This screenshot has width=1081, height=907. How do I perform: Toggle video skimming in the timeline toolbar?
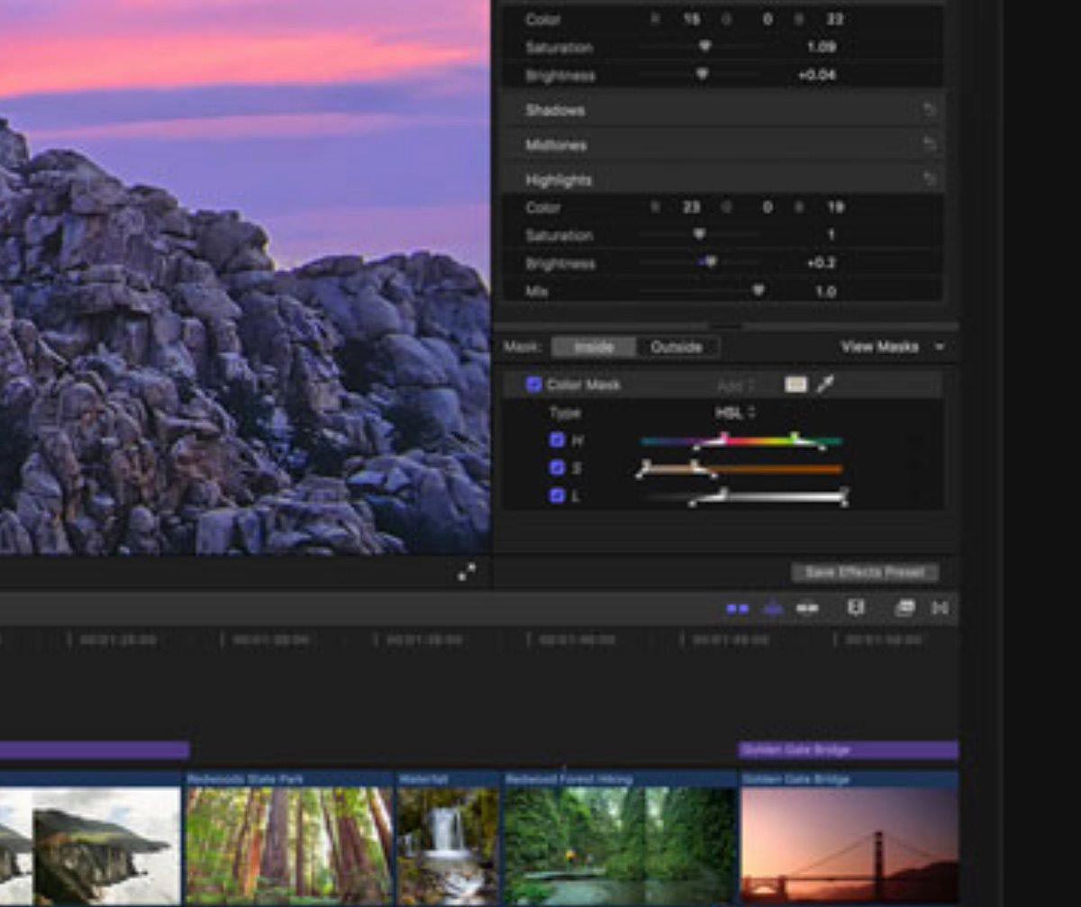[x=738, y=609]
